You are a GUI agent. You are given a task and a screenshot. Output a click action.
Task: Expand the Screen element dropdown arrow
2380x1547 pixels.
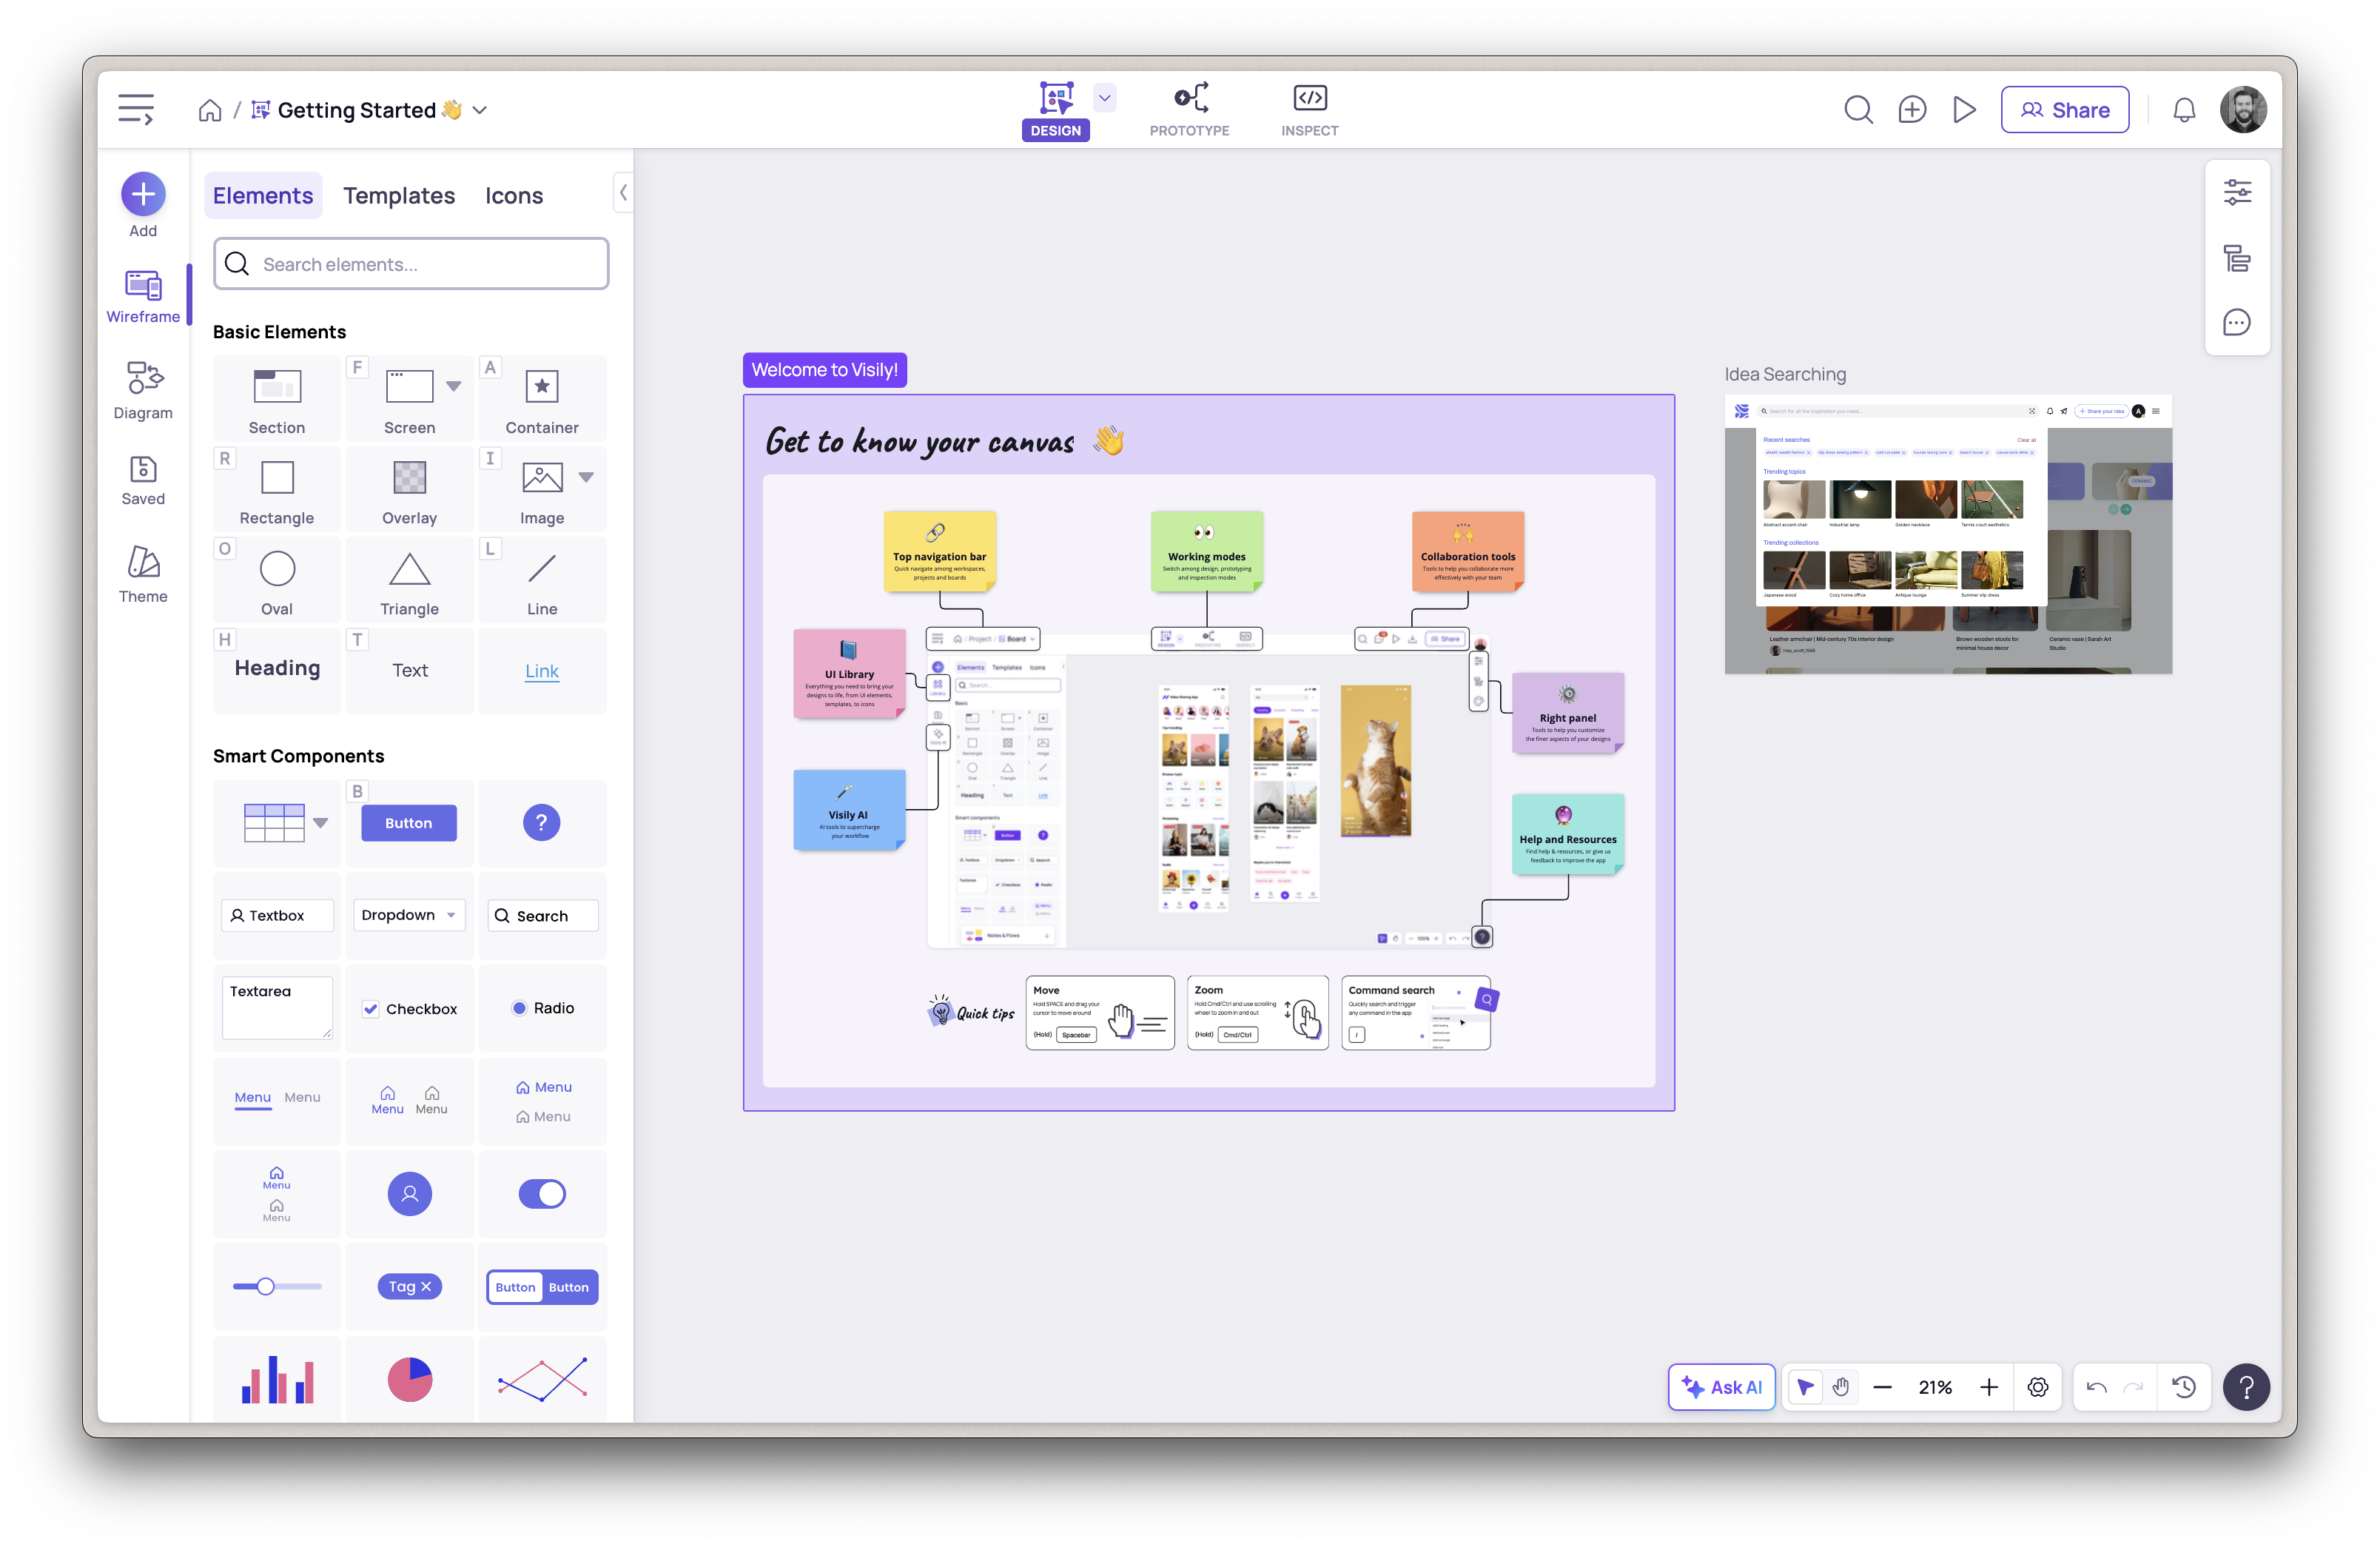click(454, 386)
